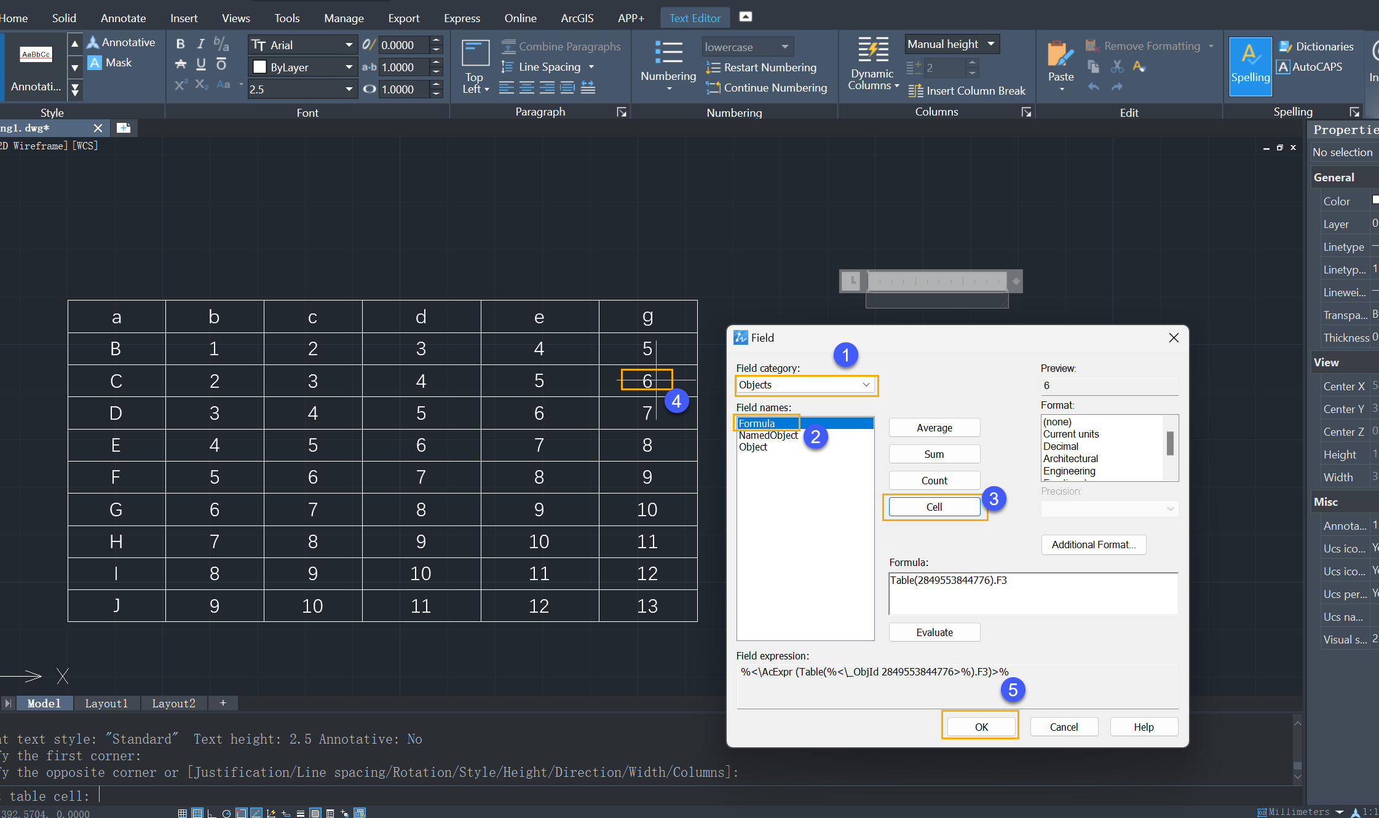Select Decimal in the Format list
Viewport: 1379px width, 818px height.
click(1061, 446)
